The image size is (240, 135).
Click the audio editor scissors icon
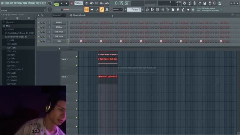[189, 3]
